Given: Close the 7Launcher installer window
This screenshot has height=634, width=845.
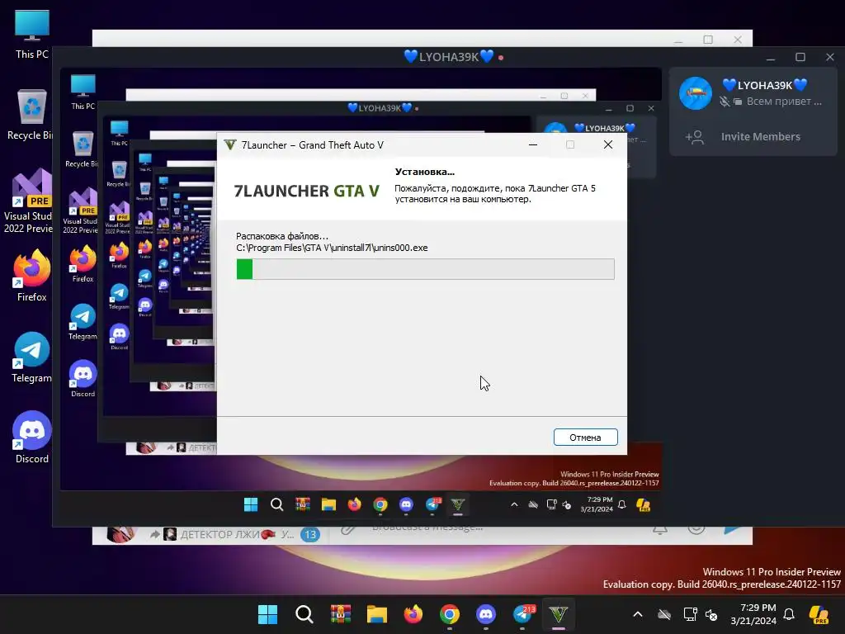Looking at the screenshot, I should (x=608, y=144).
